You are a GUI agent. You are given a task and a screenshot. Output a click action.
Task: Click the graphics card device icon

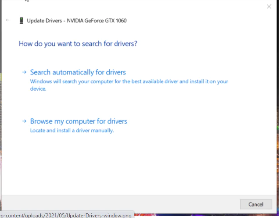click(22, 21)
